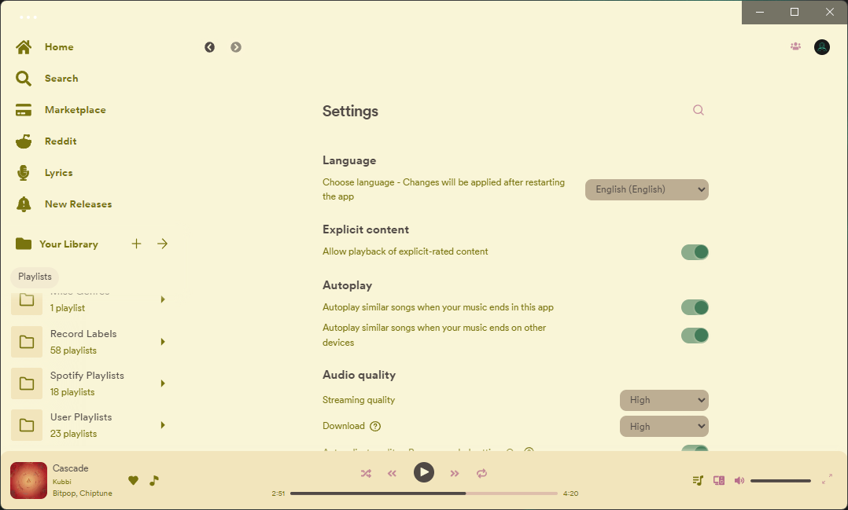Toggle autoplay on other devices switch
The image size is (848, 510).
[x=695, y=336]
